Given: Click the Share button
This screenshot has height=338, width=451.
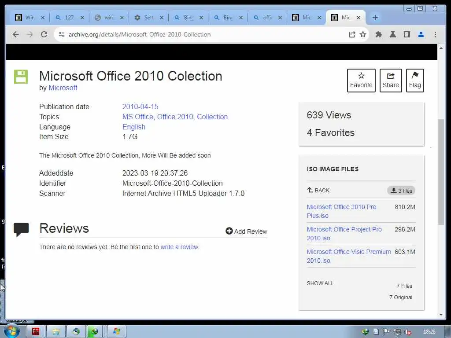Looking at the screenshot, I should tap(391, 81).
